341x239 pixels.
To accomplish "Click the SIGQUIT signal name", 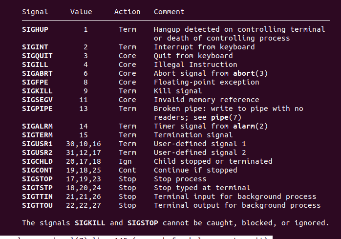I will click(38, 56).
